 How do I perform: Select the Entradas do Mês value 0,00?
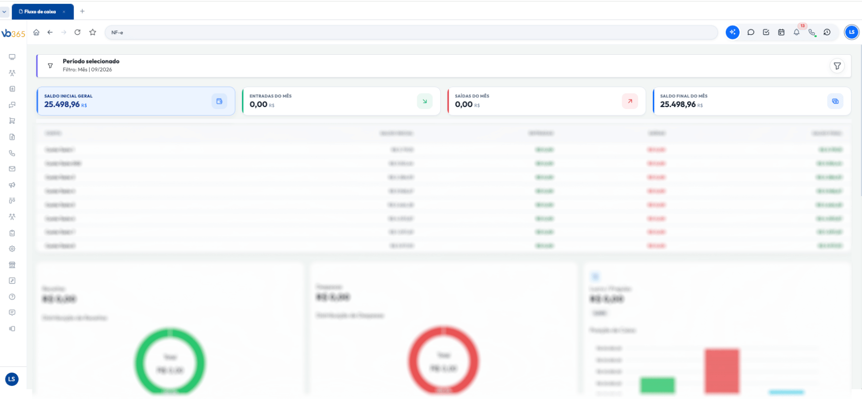(x=259, y=104)
